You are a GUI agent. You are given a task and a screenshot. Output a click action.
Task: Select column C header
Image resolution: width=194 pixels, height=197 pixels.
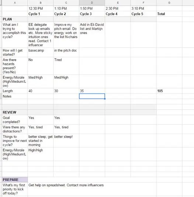[x=66, y=3]
